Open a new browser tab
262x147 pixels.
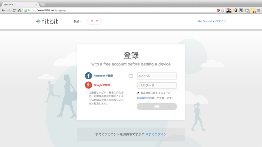[x=43, y=5]
